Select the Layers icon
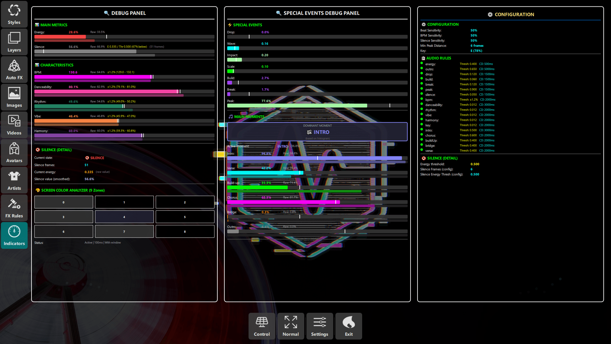This screenshot has width=611, height=344. point(14,41)
